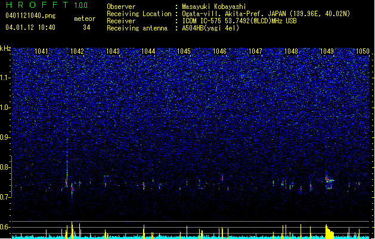375x239 pixels.
Task: Click the 1048 time axis marker
Action: [x=292, y=51]
